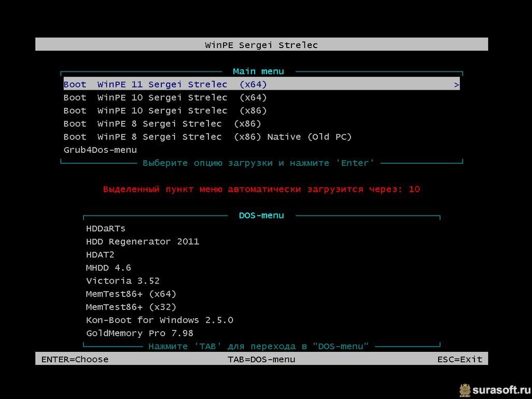Start HDAT2 utility
532x399 pixels.
point(100,254)
